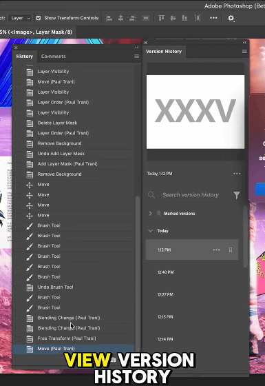The image size is (265, 386).
Task: Click Align horizontal centers icon
Action: 120,18
